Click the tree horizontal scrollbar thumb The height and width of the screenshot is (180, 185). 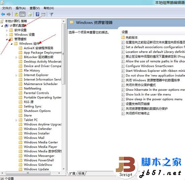pos(28,173)
